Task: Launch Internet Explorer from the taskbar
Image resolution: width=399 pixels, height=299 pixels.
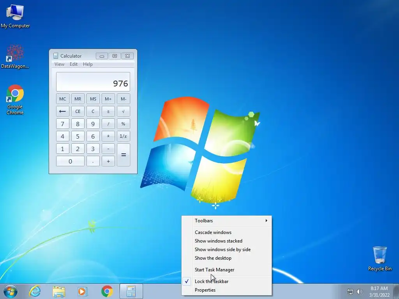Action: (x=35, y=291)
